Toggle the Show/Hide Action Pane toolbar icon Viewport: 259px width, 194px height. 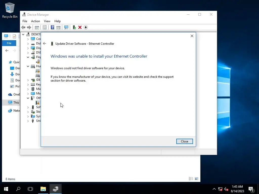click(58, 27)
